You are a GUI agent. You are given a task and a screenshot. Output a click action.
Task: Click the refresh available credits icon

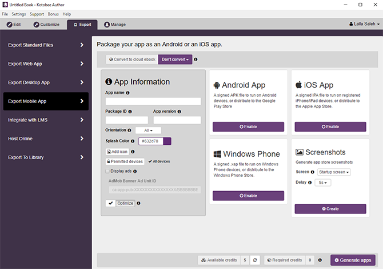tap(256, 260)
